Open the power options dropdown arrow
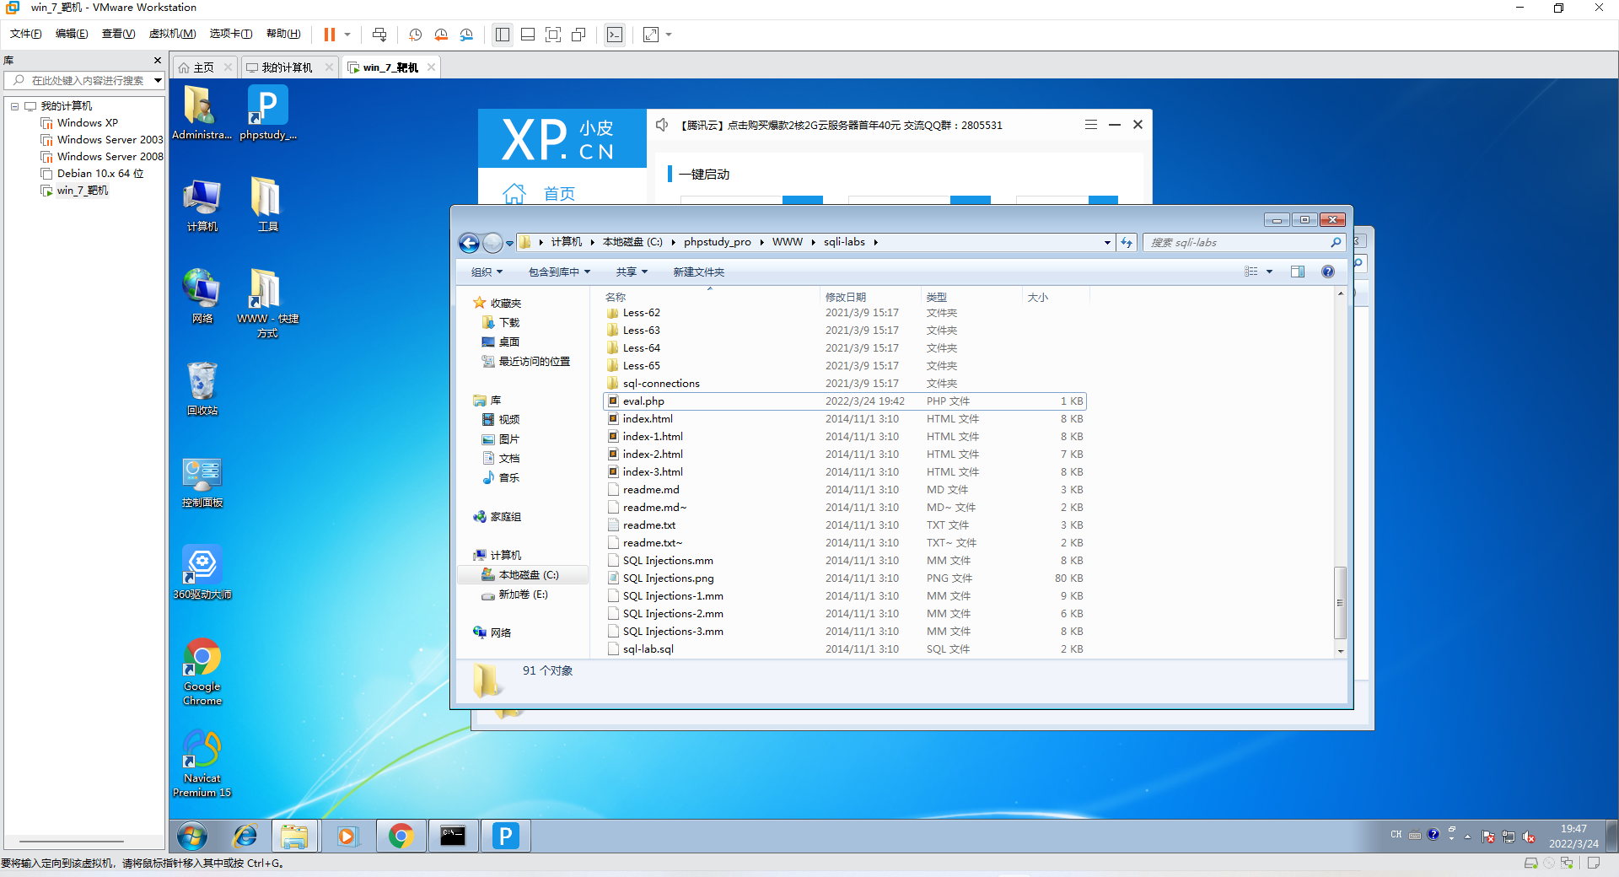Viewport: 1619px width, 877px height. 347,35
